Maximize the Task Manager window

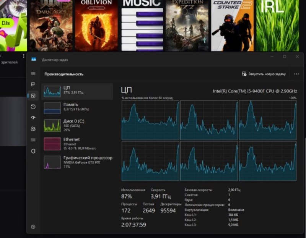tap(285, 57)
